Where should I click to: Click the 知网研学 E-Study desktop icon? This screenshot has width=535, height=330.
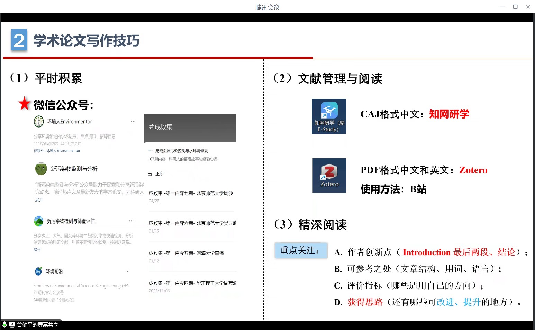[x=329, y=116]
